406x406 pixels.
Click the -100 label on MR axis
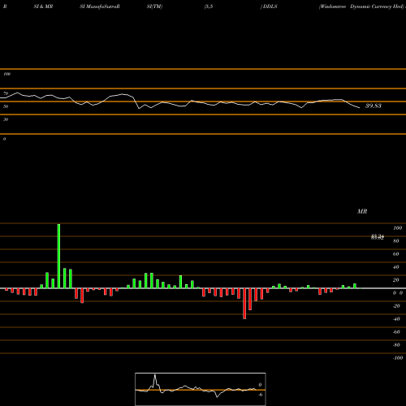click(x=398, y=358)
